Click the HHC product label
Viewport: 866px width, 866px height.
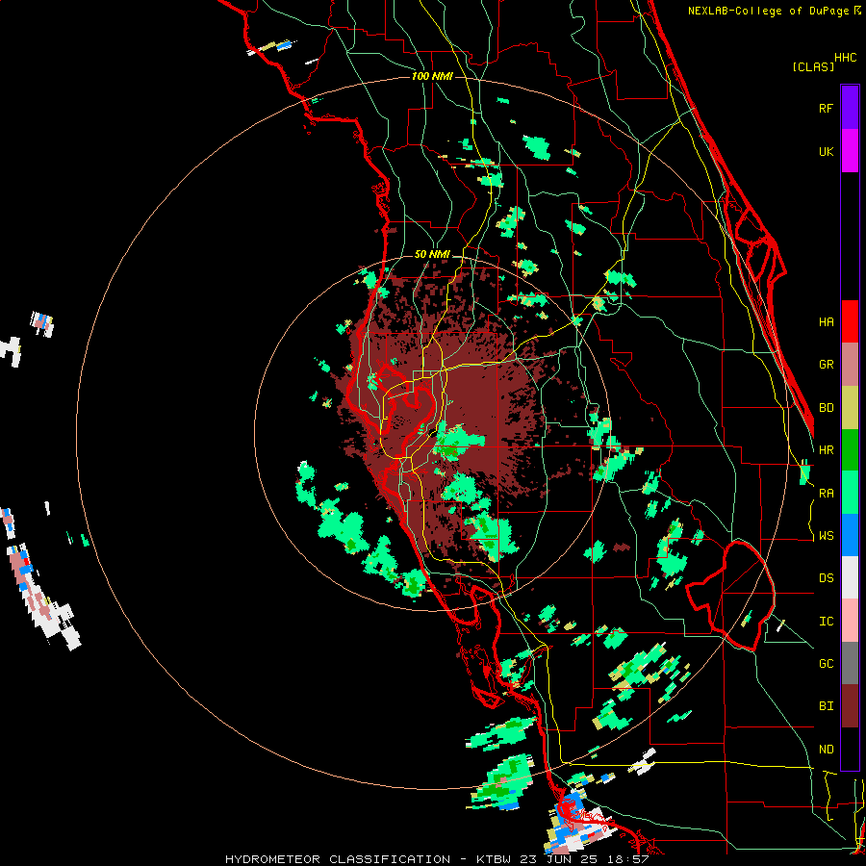846,58
